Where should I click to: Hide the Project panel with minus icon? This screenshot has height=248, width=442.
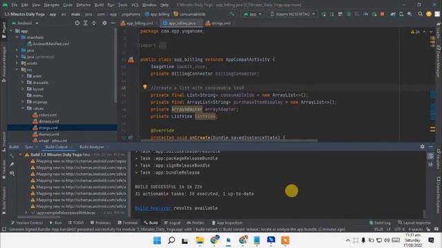(x=113, y=23)
